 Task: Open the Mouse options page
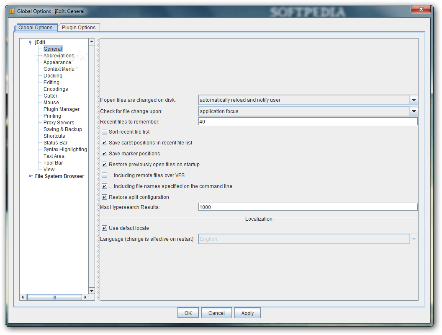pos(51,103)
